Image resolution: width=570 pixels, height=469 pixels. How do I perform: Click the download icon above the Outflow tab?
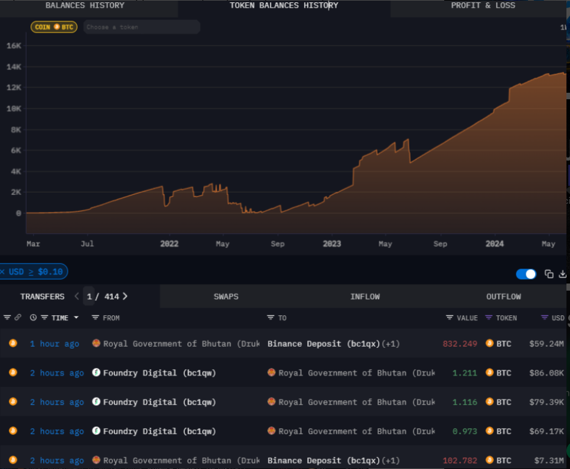pyautogui.click(x=562, y=273)
